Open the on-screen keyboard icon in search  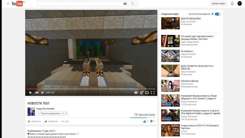tap(125, 3)
